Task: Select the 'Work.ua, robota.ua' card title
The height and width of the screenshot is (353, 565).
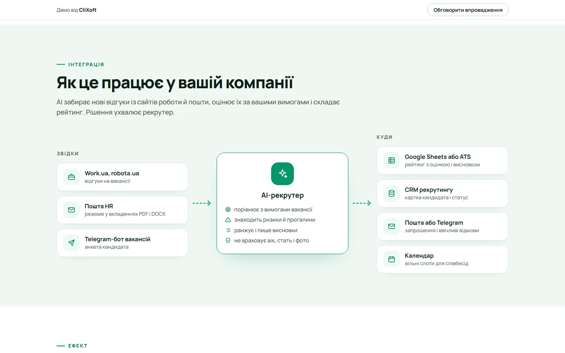Action: pos(112,173)
